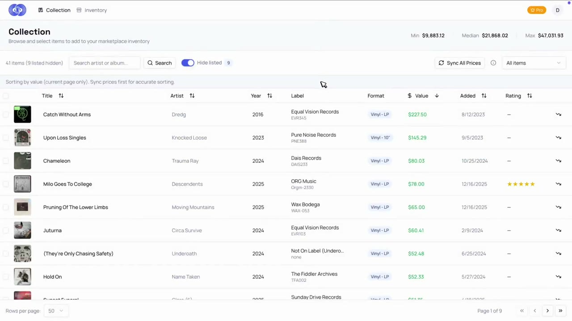
Task: Select the Chameleon row checkbox
Action: pyautogui.click(x=5, y=161)
